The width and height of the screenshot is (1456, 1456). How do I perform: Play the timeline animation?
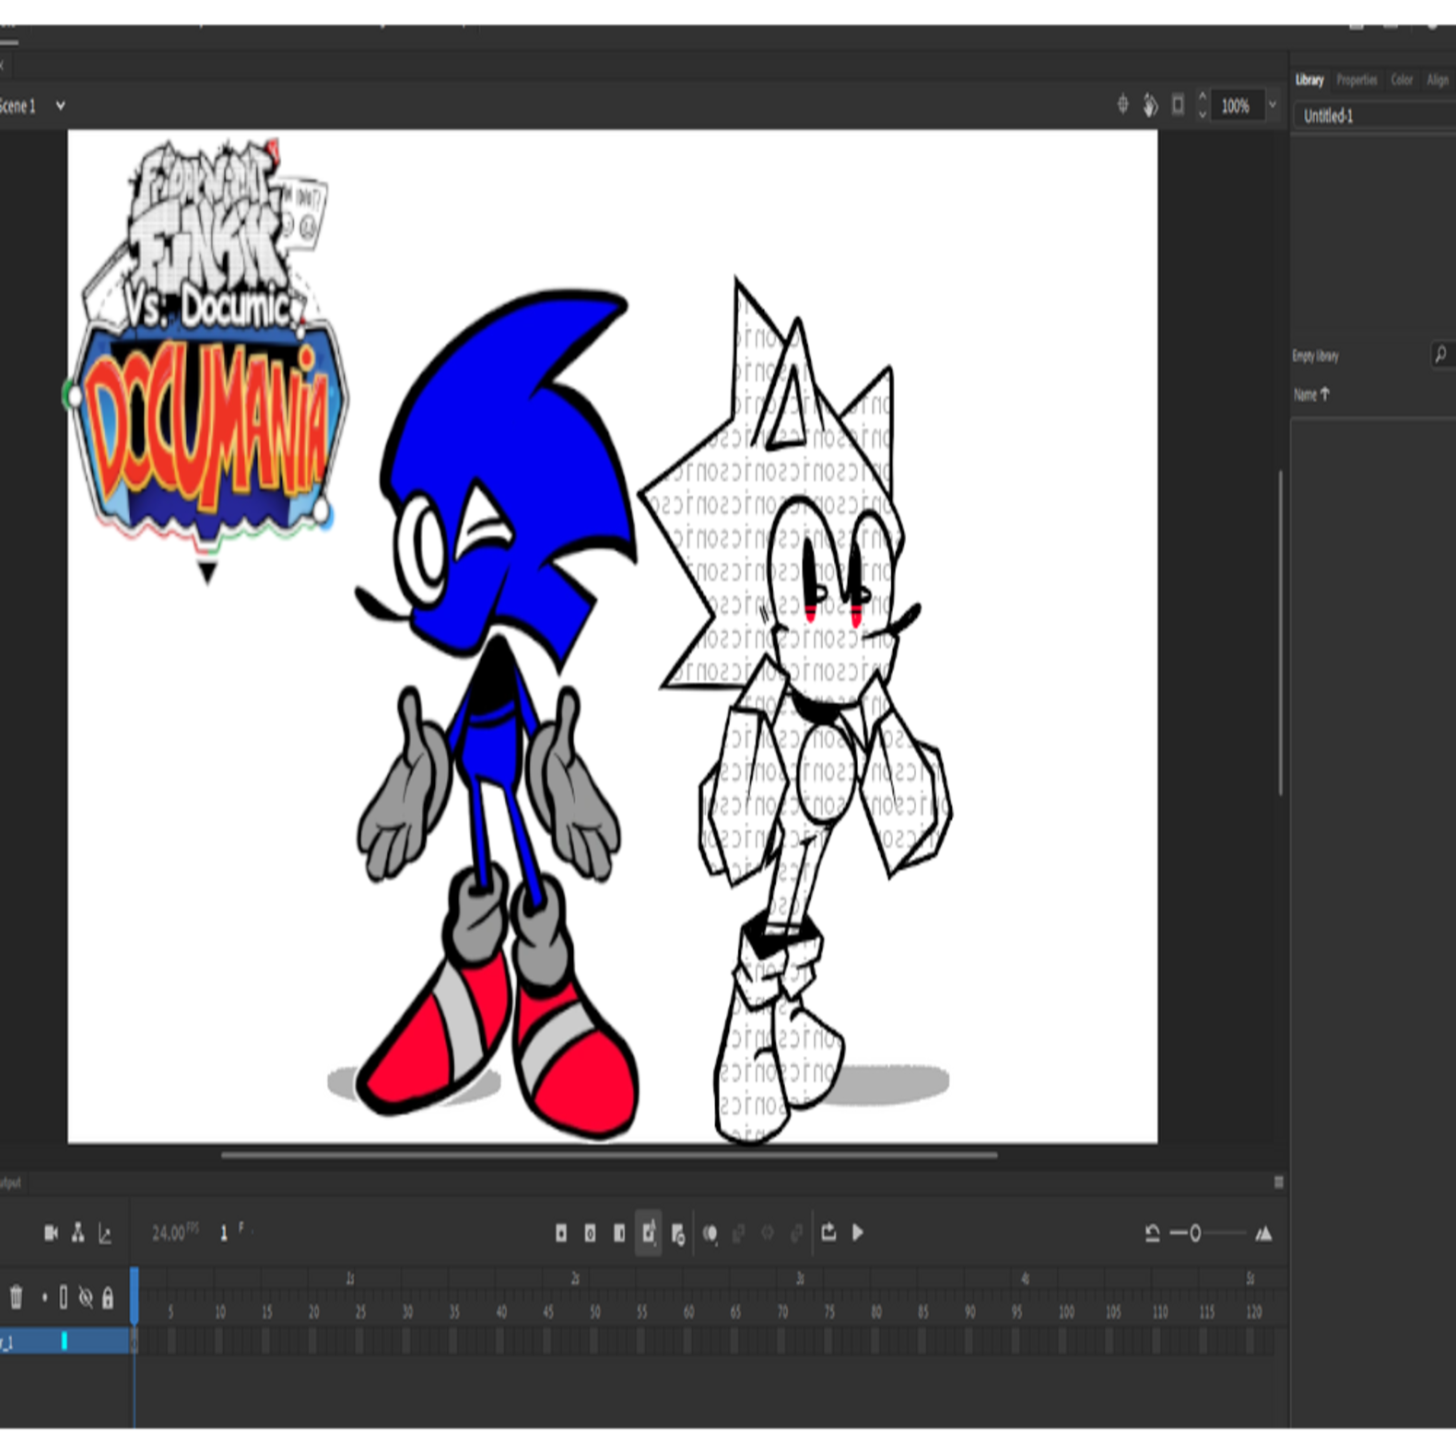[858, 1232]
